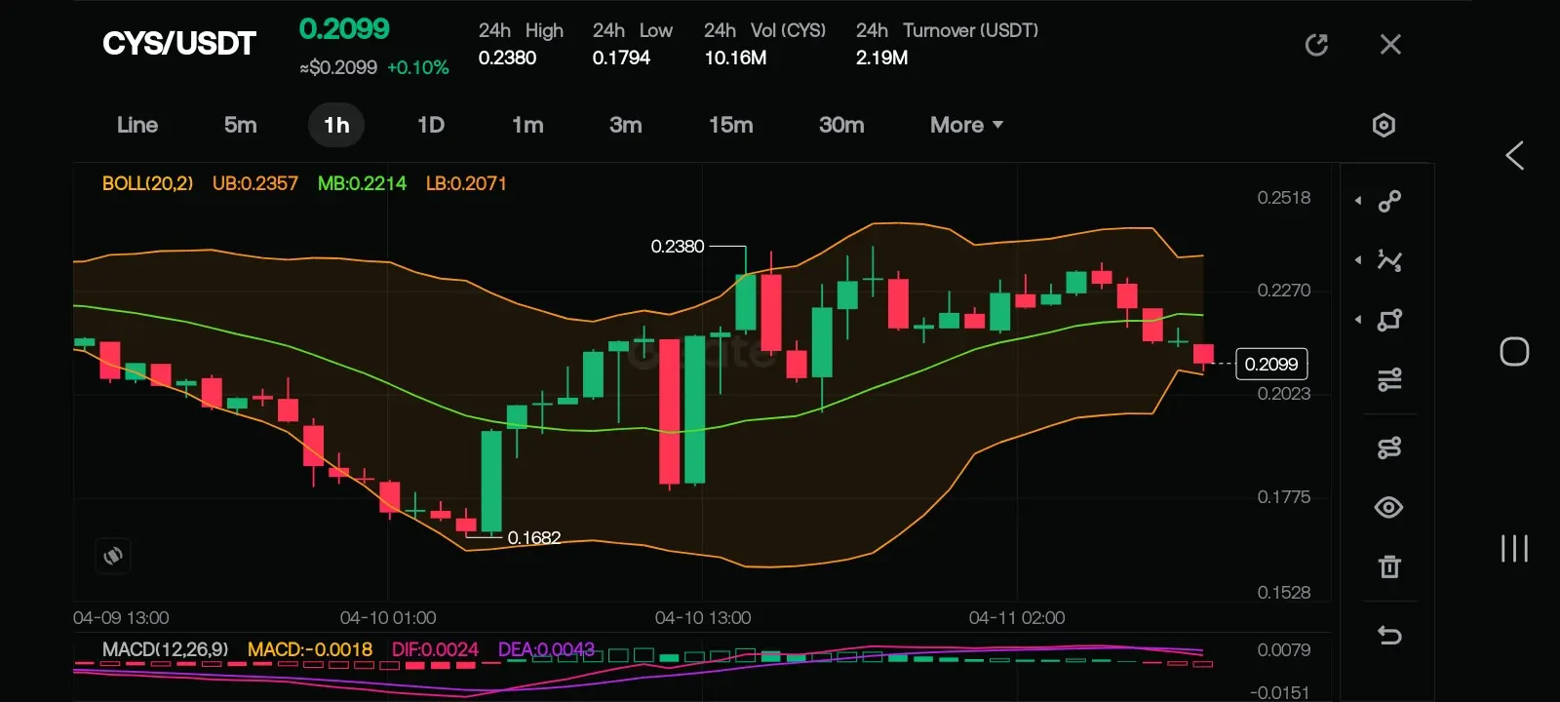Image resolution: width=1560 pixels, height=702 pixels.
Task: Click the +0.10% change value
Action: [418, 67]
